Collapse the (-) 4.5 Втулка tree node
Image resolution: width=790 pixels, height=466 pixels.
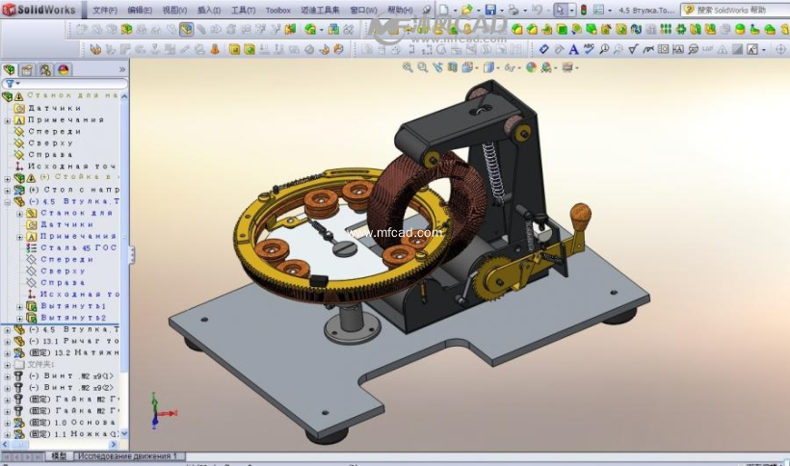[8, 202]
